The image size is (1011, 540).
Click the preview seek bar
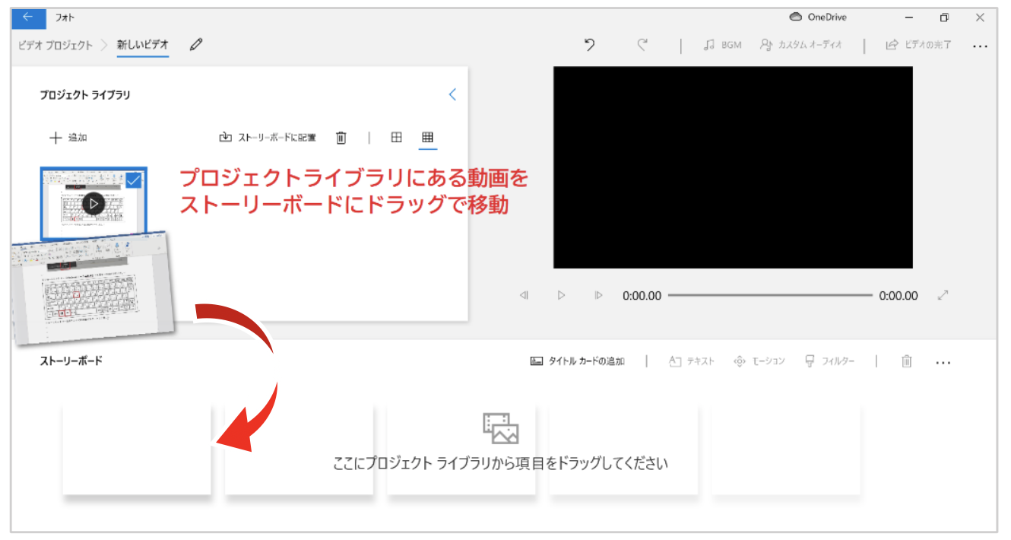(x=770, y=295)
